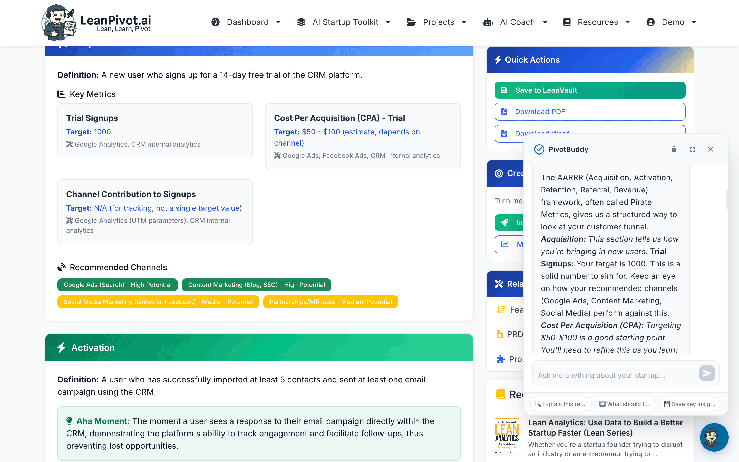Image resolution: width=739 pixels, height=462 pixels.
Task: Expand PivotBuddy chat to fullscreen
Action: point(692,149)
